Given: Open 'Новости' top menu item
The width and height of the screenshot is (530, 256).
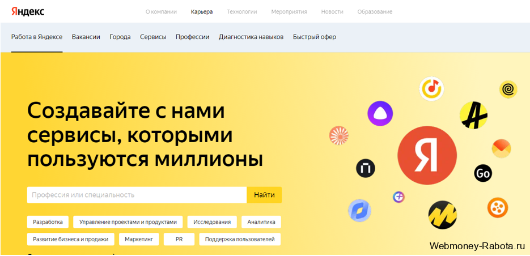Looking at the screenshot, I should tap(332, 12).
